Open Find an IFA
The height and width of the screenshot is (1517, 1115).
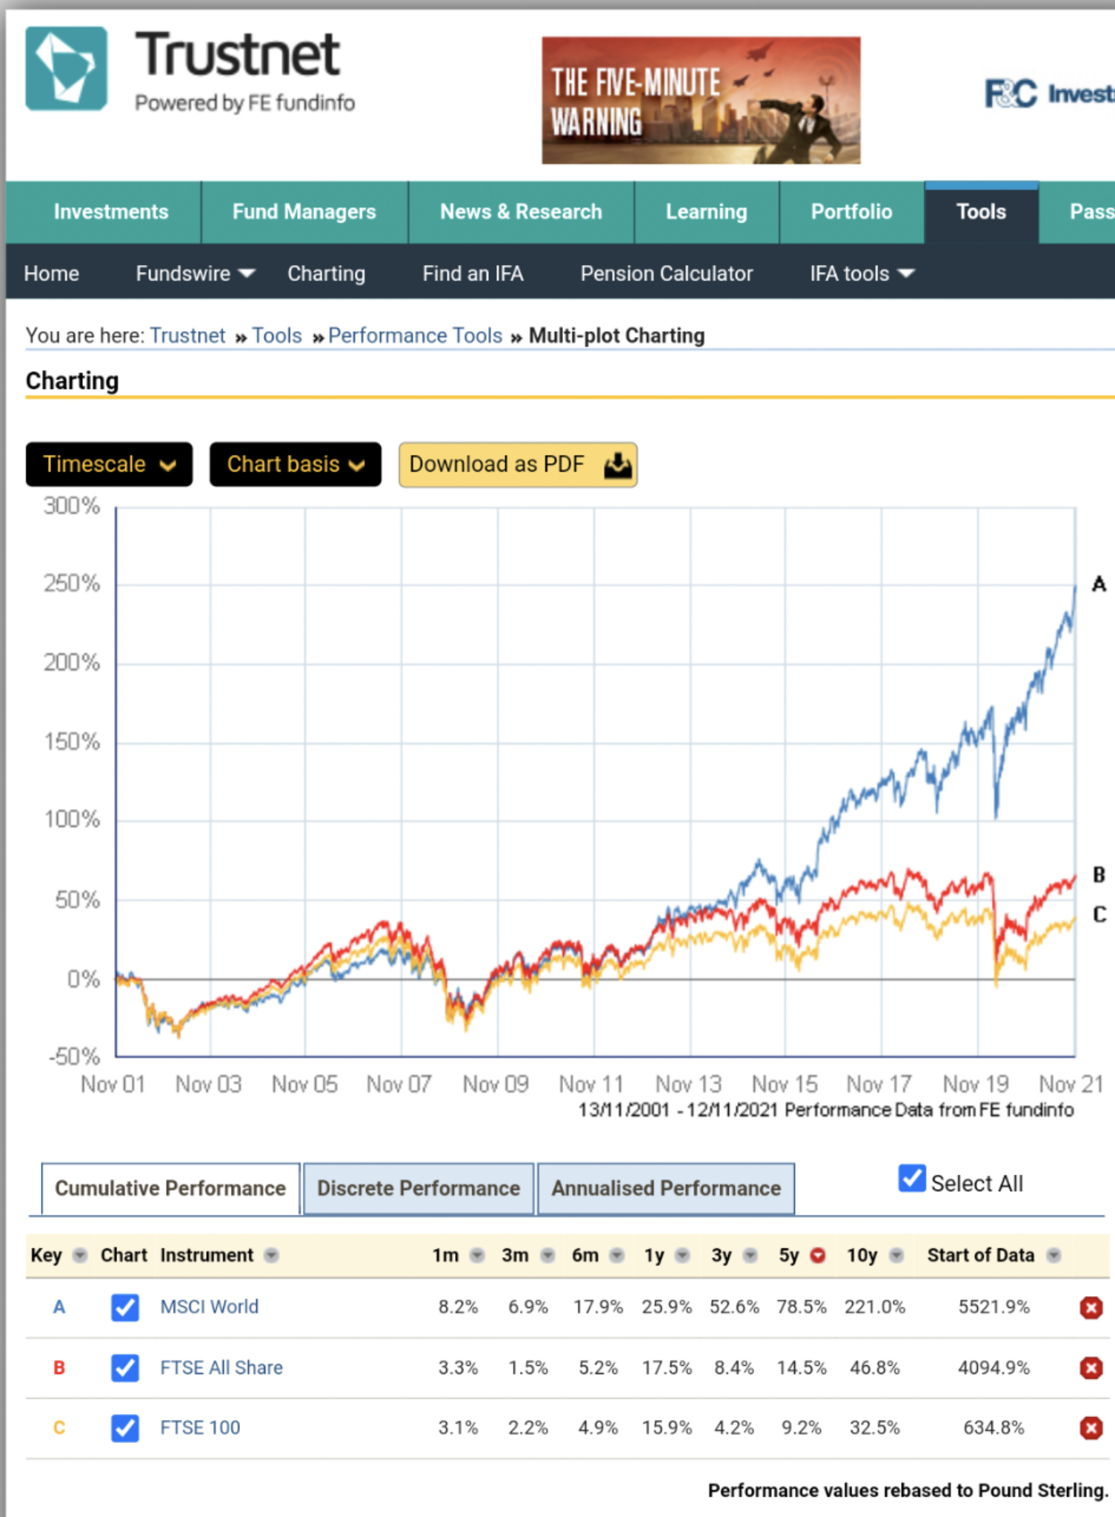coord(473,273)
